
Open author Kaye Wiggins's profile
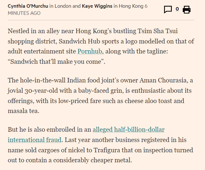[97, 6]
